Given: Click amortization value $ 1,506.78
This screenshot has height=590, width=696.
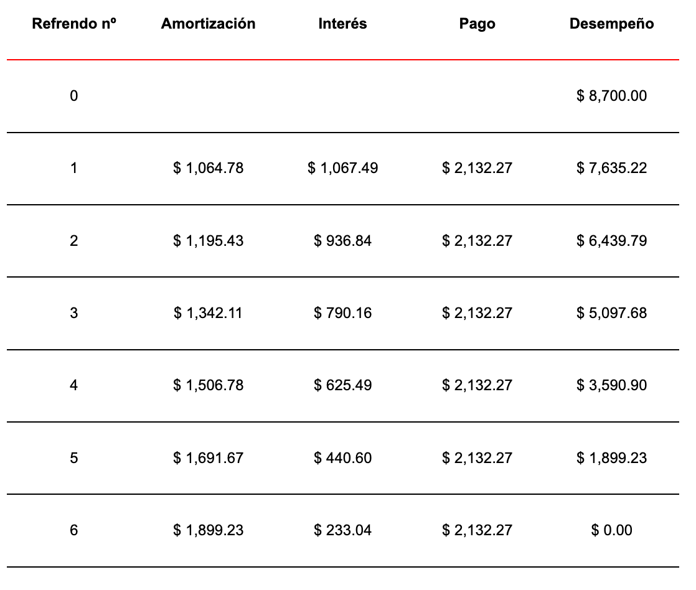Looking at the screenshot, I should click(208, 385).
